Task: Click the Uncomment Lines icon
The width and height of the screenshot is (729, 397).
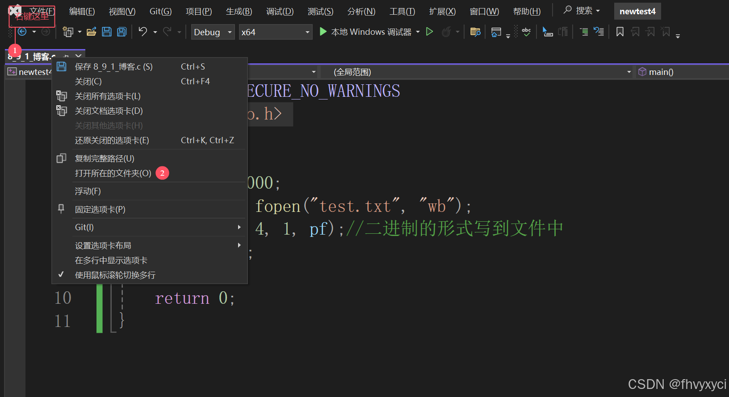Action: click(x=599, y=32)
